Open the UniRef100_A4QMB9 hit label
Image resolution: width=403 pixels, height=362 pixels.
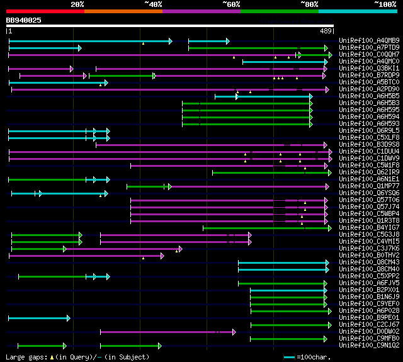[x=369, y=41]
